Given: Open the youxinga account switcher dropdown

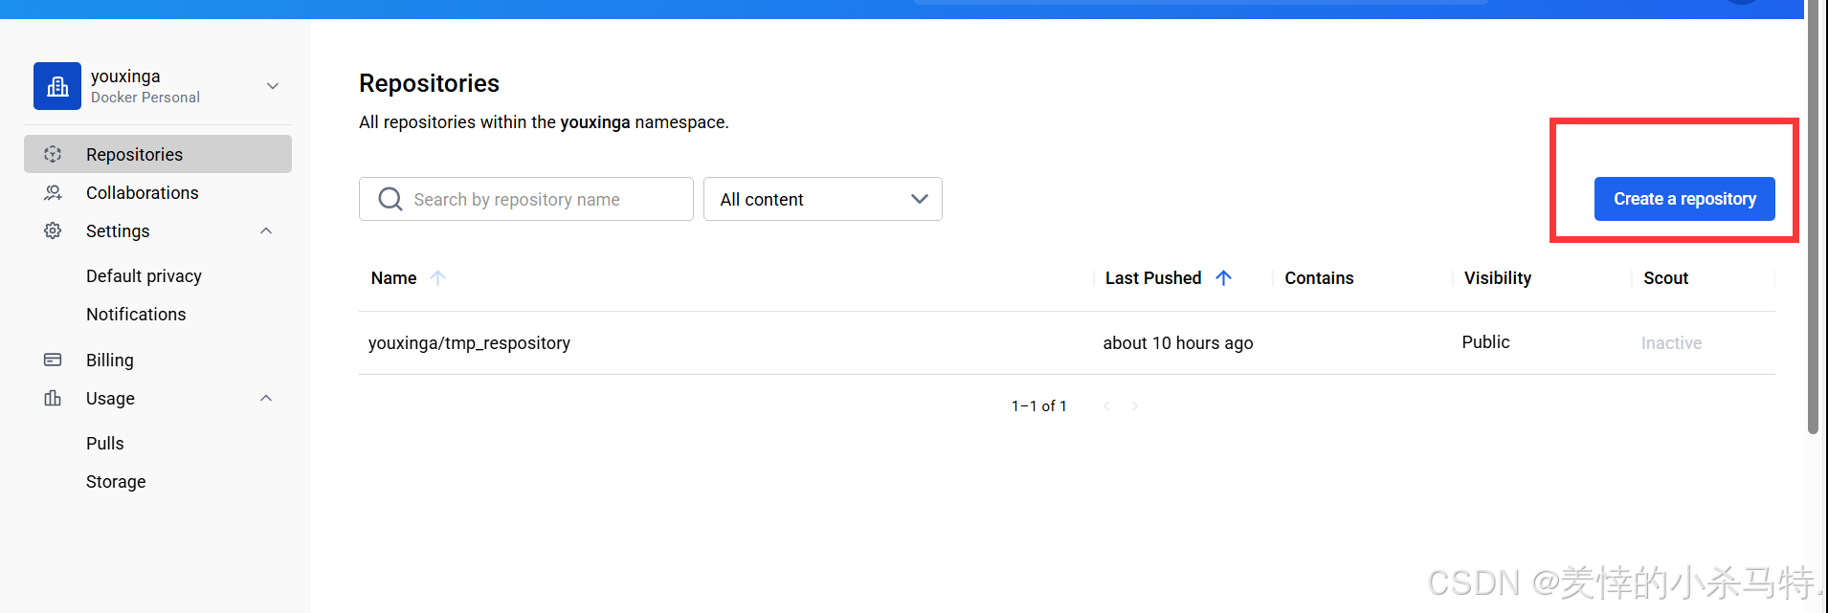Looking at the screenshot, I should (273, 86).
